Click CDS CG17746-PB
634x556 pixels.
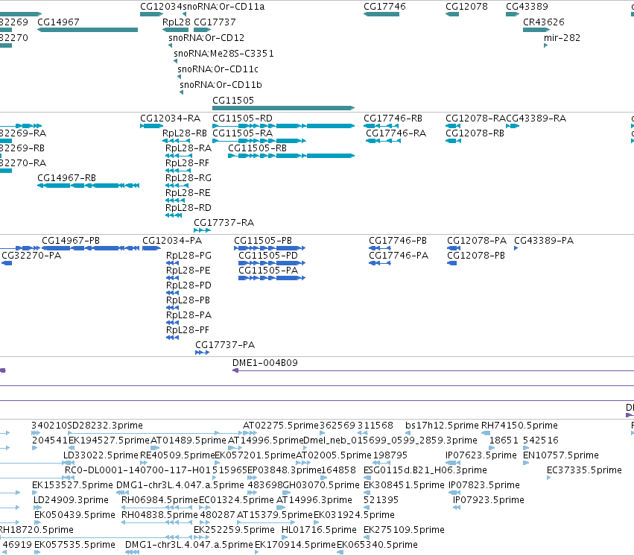[398, 241]
